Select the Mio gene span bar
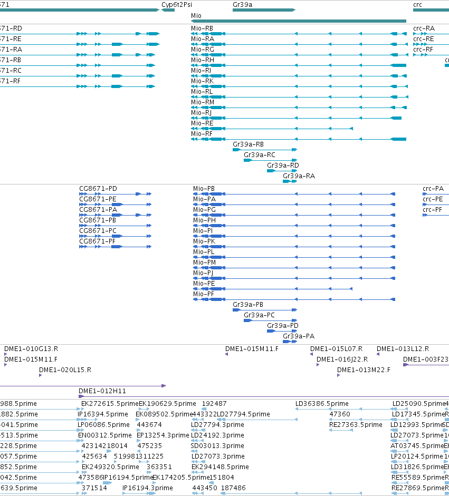The width and height of the screenshot is (449, 496). tap(299, 21)
